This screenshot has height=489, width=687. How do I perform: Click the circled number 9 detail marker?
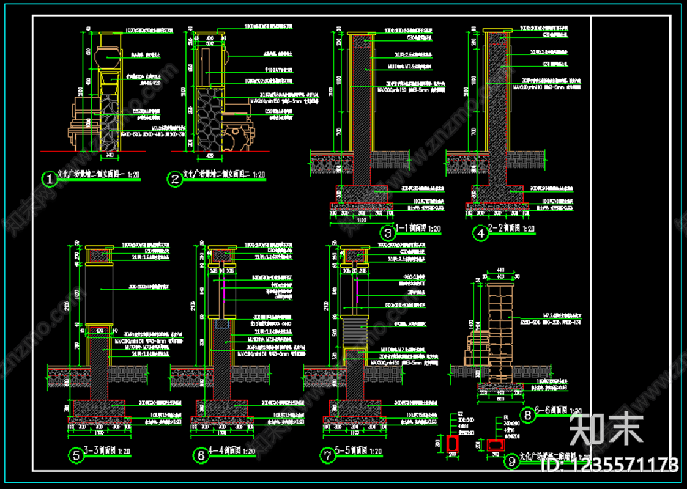[511, 461]
